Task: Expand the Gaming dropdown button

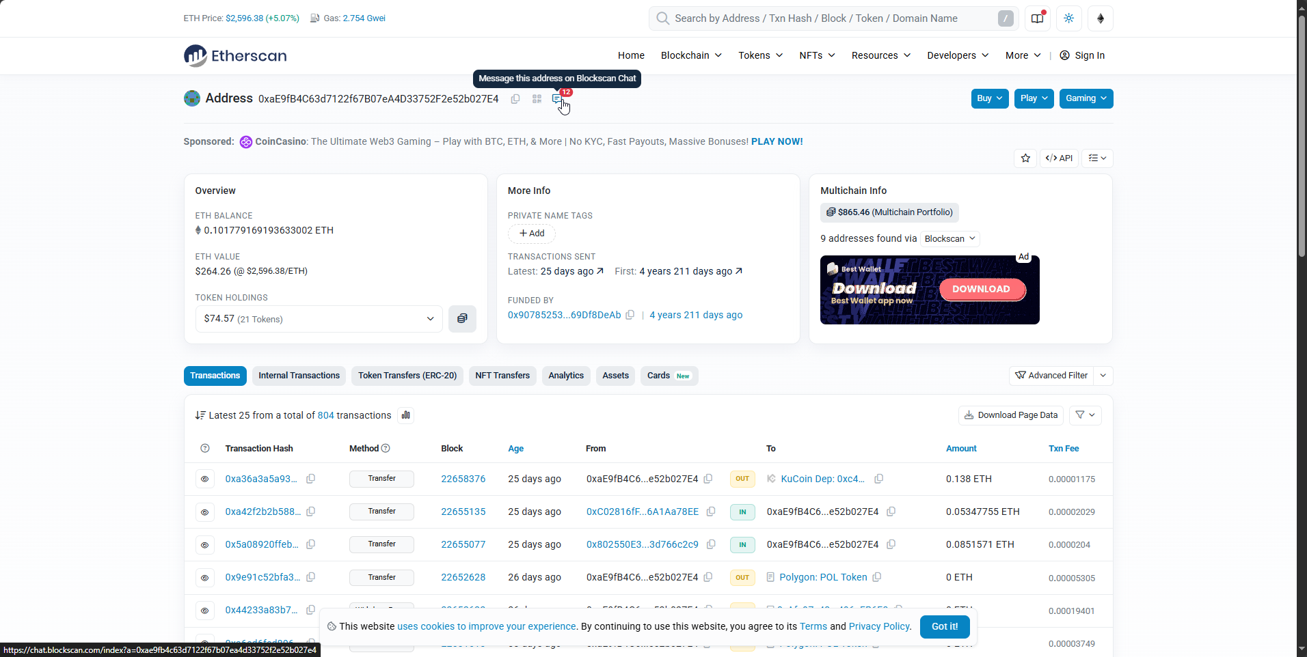Action: click(x=1086, y=98)
